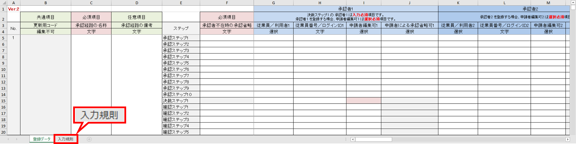This screenshot has height=144, width=576.
Task: Add a new sheet with the plus icon
Action: click(x=89, y=139)
